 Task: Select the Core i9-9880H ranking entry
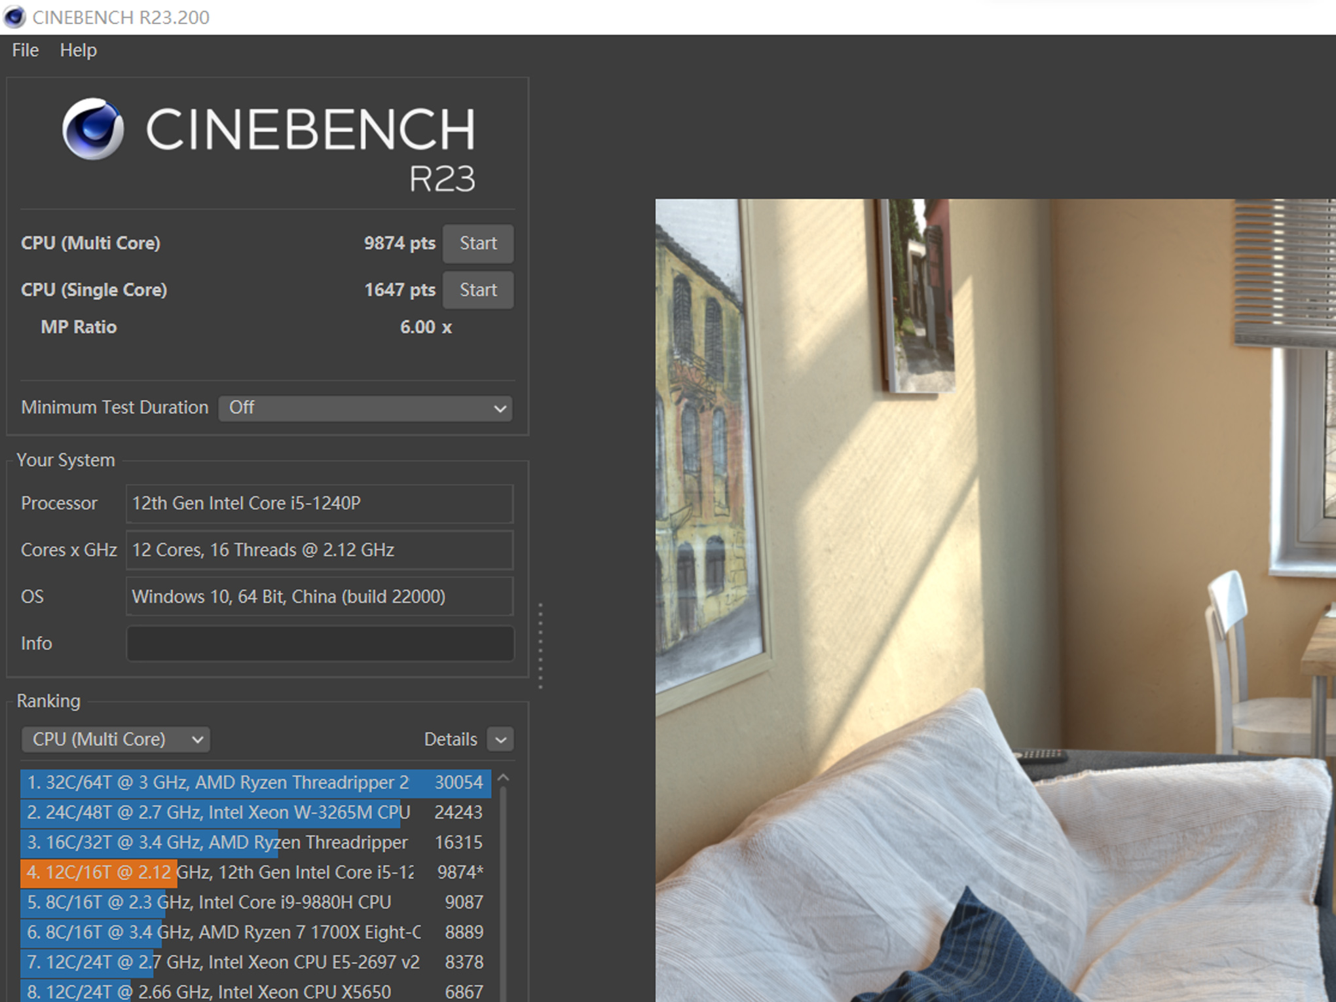[255, 902]
